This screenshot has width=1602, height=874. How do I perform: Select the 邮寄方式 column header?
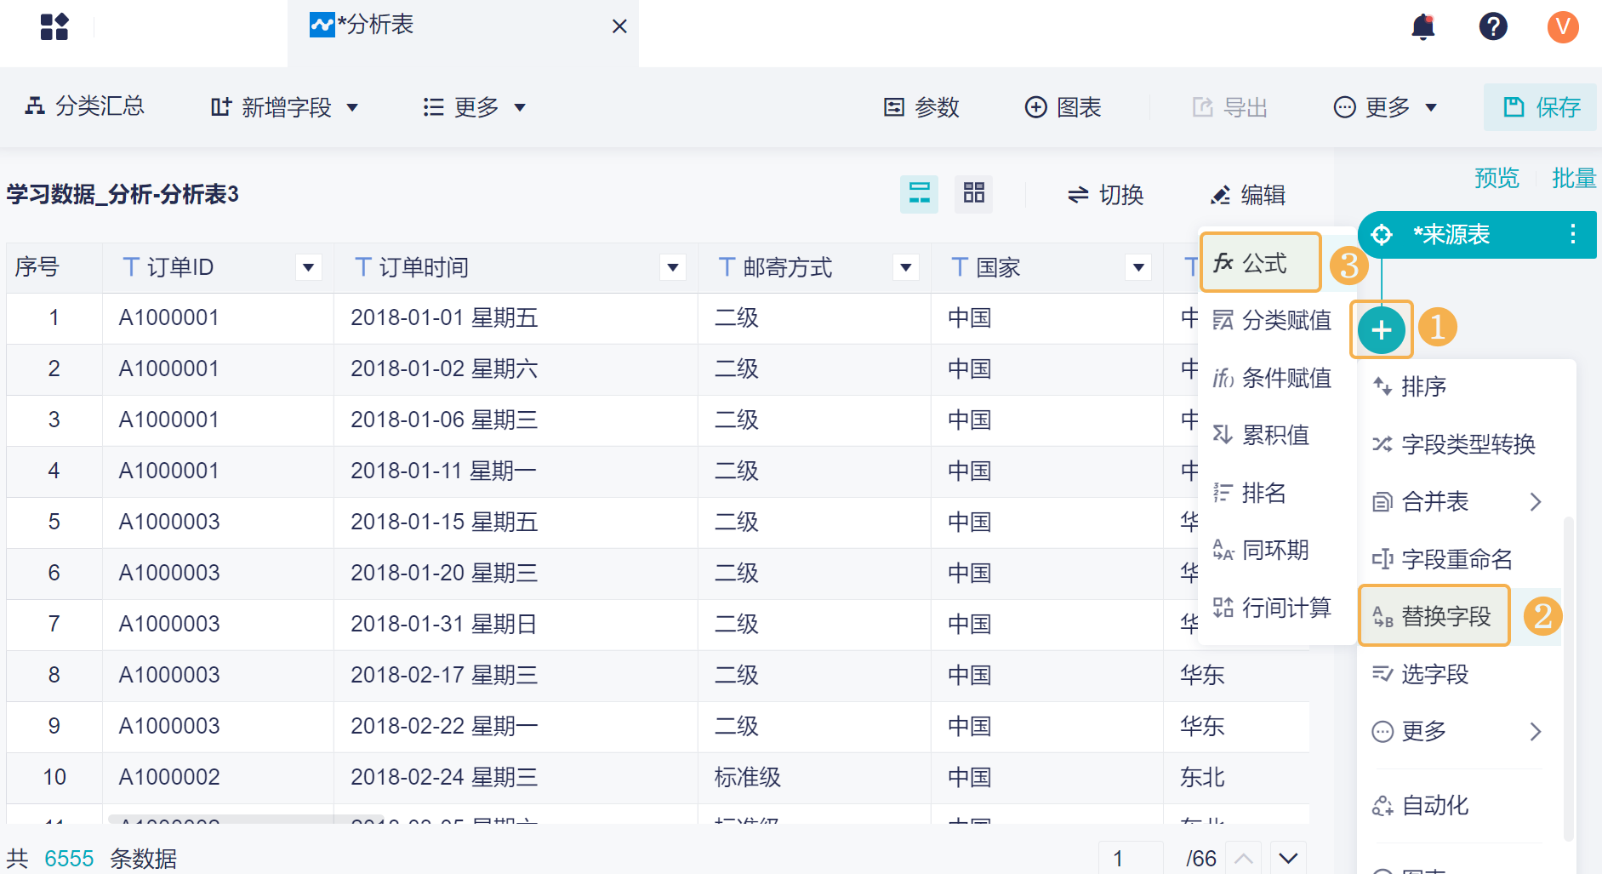[x=814, y=267]
